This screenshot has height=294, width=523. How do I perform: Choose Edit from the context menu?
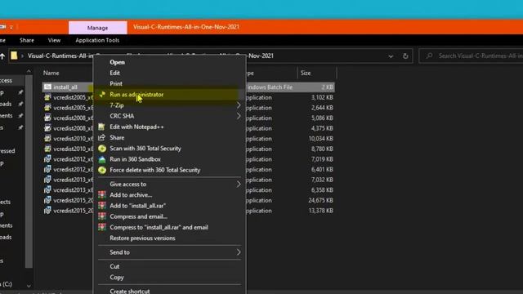tap(114, 73)
